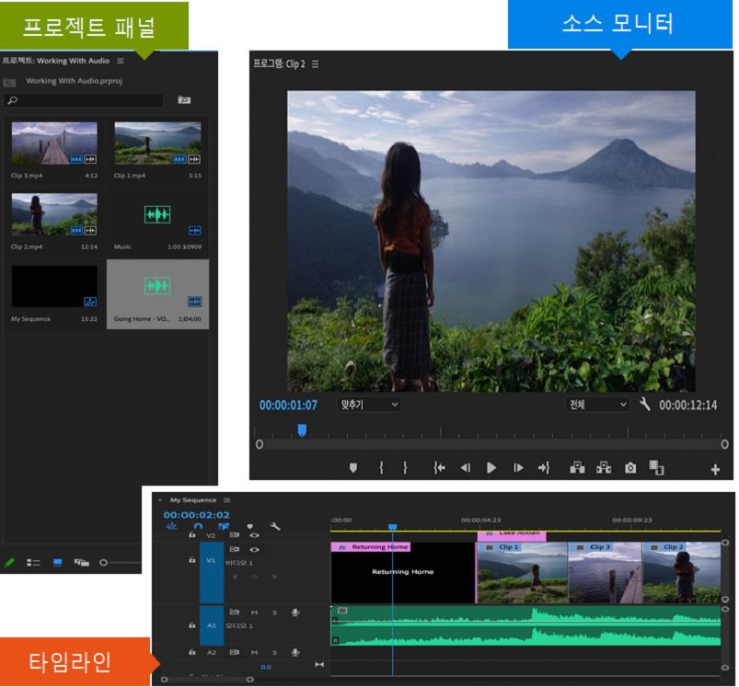
Task: Open the button editor plus icon
Action: pos(715,469)
